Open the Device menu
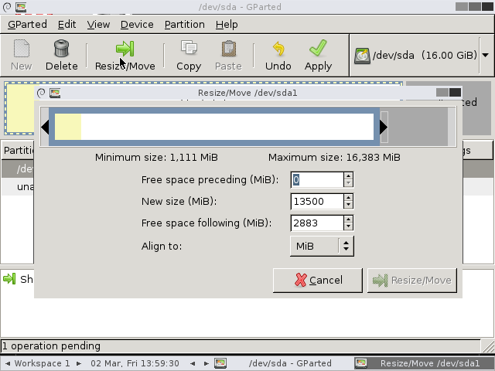Viewport: 495px width, 371px height. 137,24
